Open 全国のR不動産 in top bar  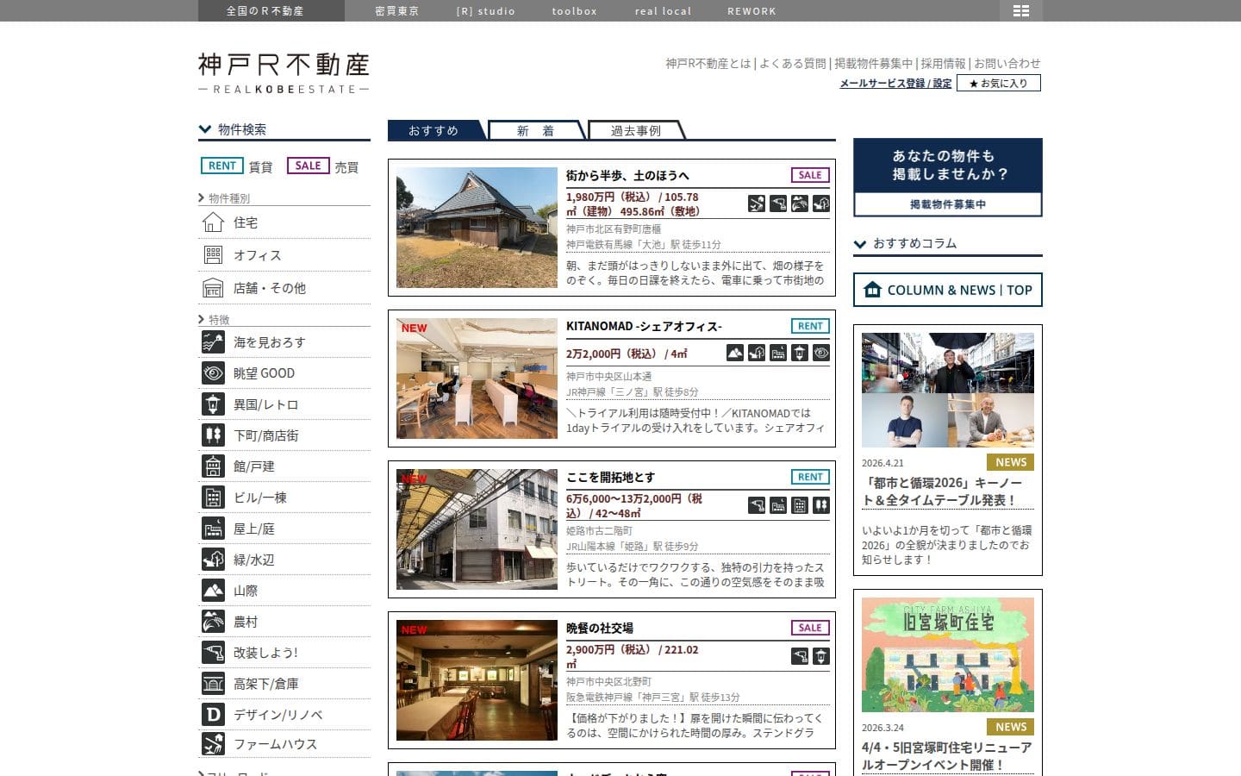tap(265, 11)
